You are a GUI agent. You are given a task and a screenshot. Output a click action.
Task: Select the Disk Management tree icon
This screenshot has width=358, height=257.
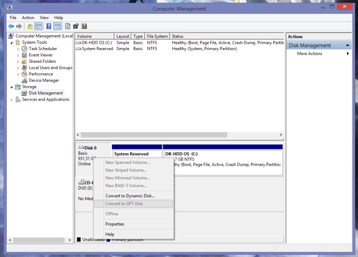click(24, 93)
